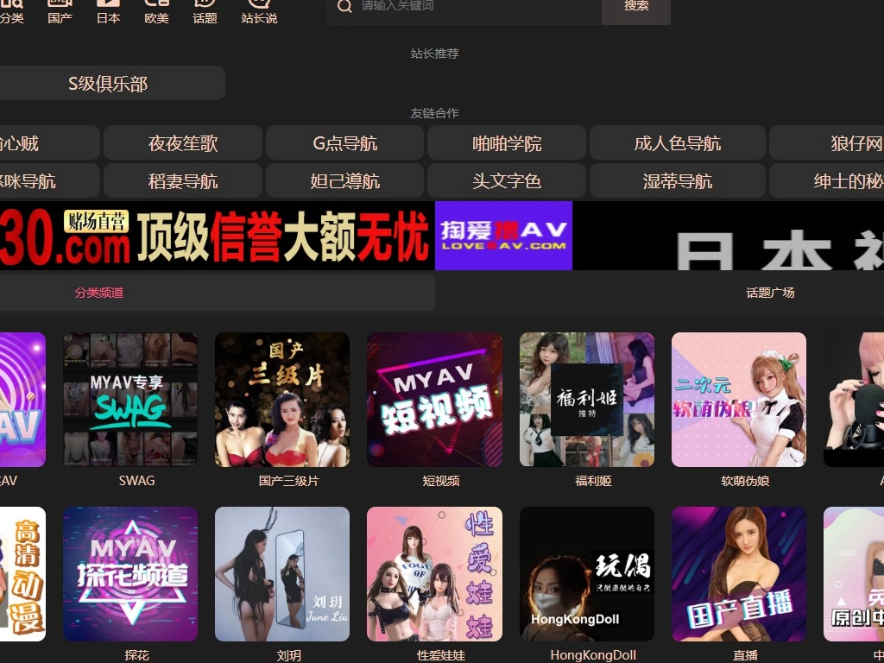
Task: Open the 话题 chat icon
Action: point(205,5)
